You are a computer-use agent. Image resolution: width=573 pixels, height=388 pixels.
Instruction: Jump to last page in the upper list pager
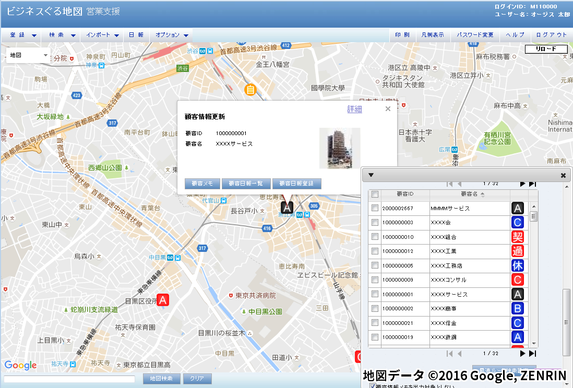click(x=533, y=184)
